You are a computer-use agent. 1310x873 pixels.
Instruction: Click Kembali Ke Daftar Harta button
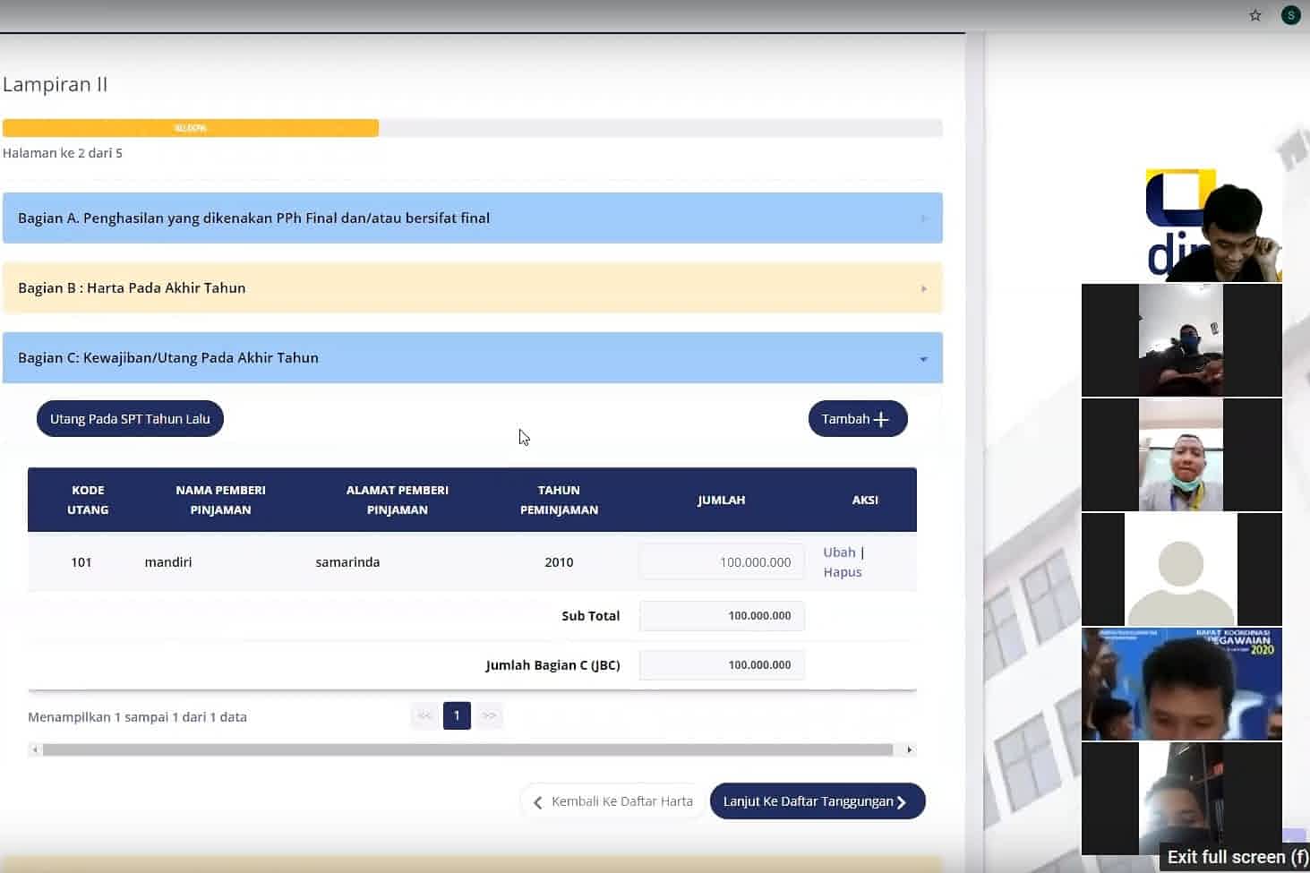[612, 801]
